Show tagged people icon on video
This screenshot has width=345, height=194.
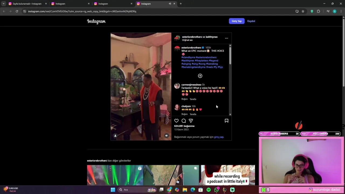(115, 136)
